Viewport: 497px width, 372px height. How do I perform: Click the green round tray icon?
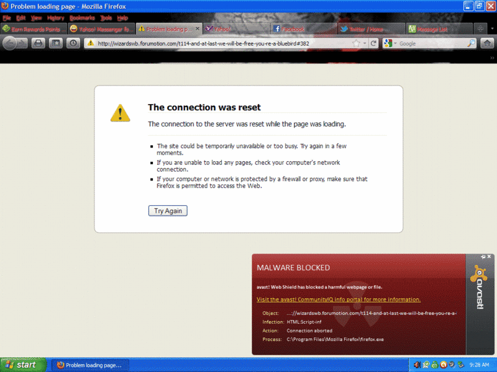point(434,365)
